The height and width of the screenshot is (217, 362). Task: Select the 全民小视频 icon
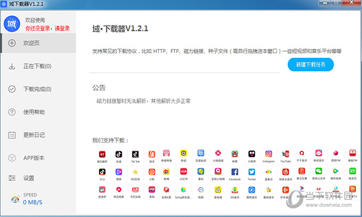click(x=218, y=171)
